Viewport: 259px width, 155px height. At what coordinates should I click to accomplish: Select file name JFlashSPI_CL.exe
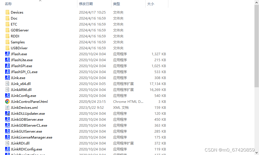pyautogui.click(x=24, y=72)
